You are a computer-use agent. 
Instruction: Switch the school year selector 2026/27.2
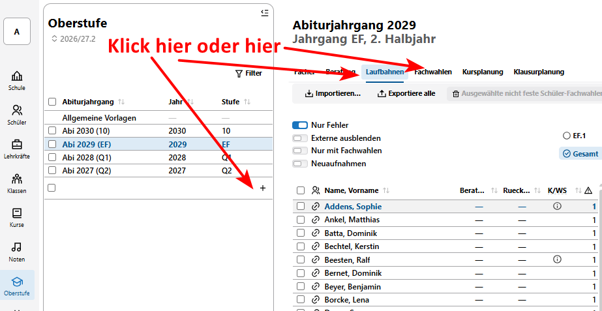[73, 38]
